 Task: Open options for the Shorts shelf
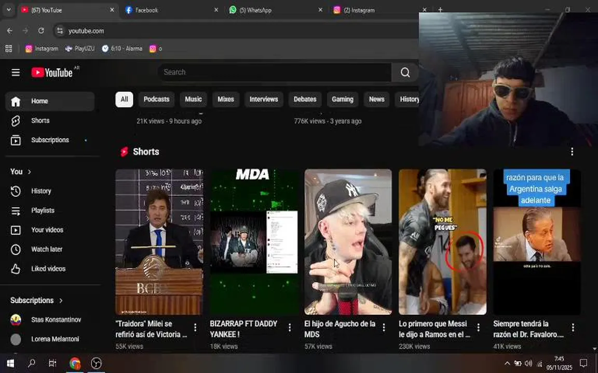point(572,152)
